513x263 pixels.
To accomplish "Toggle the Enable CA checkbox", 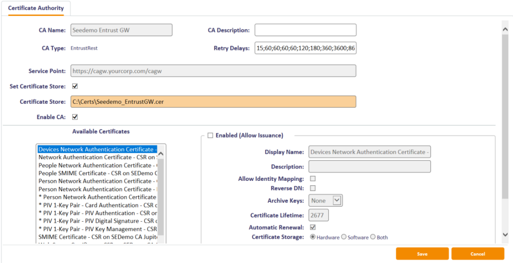I will 75,117.
